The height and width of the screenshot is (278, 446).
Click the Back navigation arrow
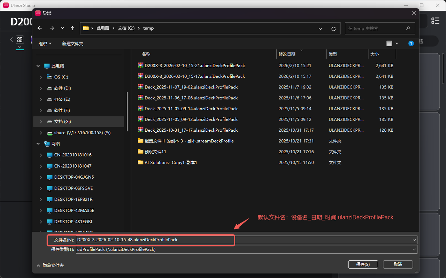(40, 28)
